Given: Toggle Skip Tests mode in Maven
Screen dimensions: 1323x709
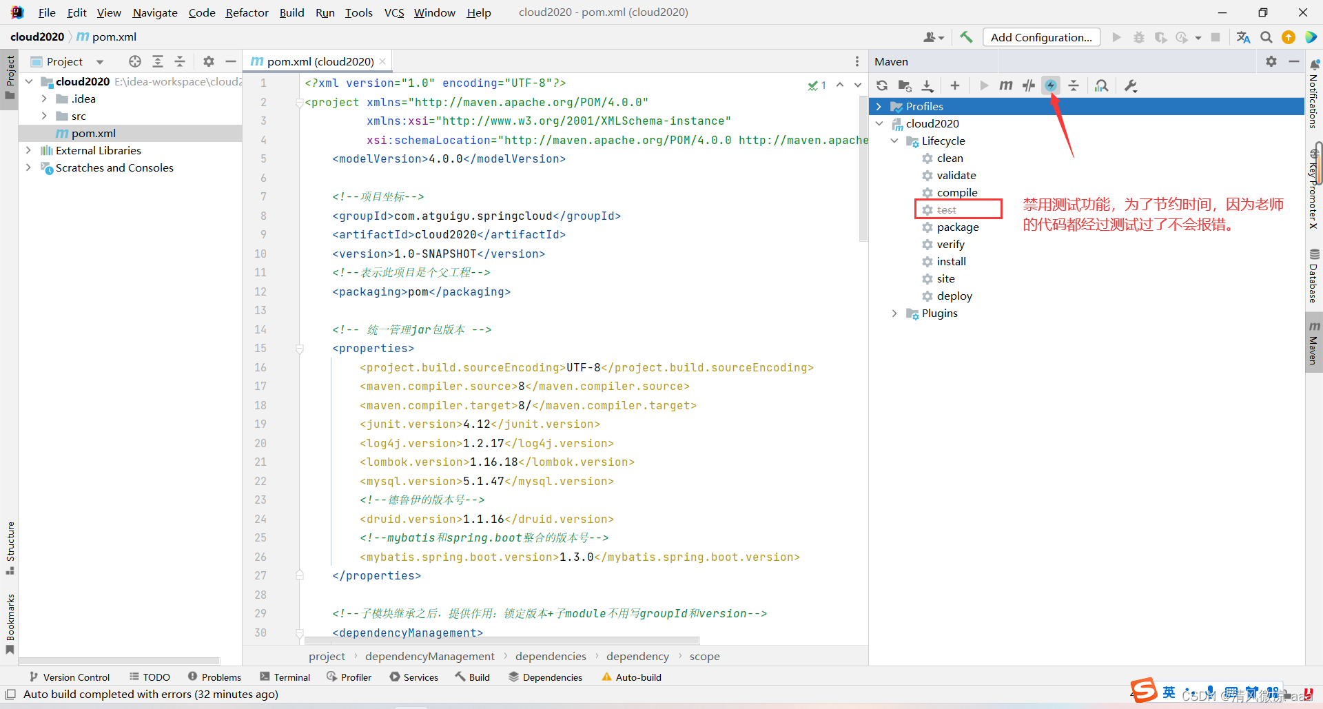Looking at the screenshot, I should point(1051,85).
